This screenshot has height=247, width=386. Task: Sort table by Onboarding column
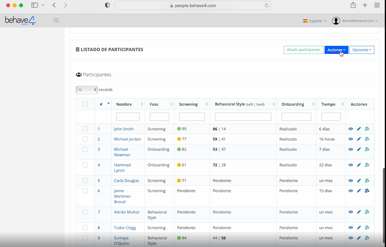(296, 104)
